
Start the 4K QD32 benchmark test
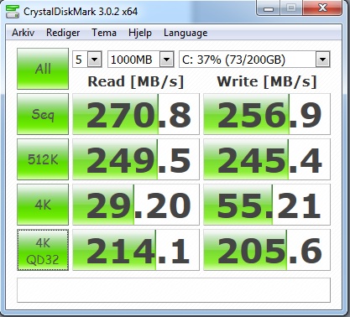(x=43, y=250)
